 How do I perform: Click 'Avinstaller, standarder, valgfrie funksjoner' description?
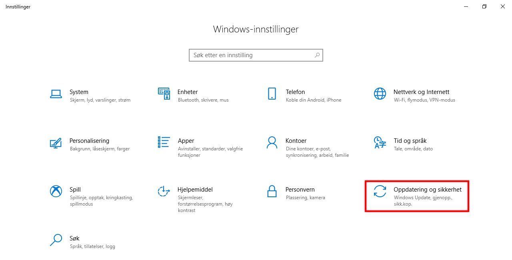210,152
